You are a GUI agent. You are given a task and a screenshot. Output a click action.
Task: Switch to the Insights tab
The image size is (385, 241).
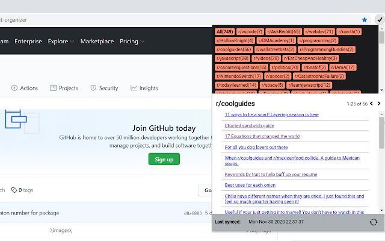coord(144,88)
